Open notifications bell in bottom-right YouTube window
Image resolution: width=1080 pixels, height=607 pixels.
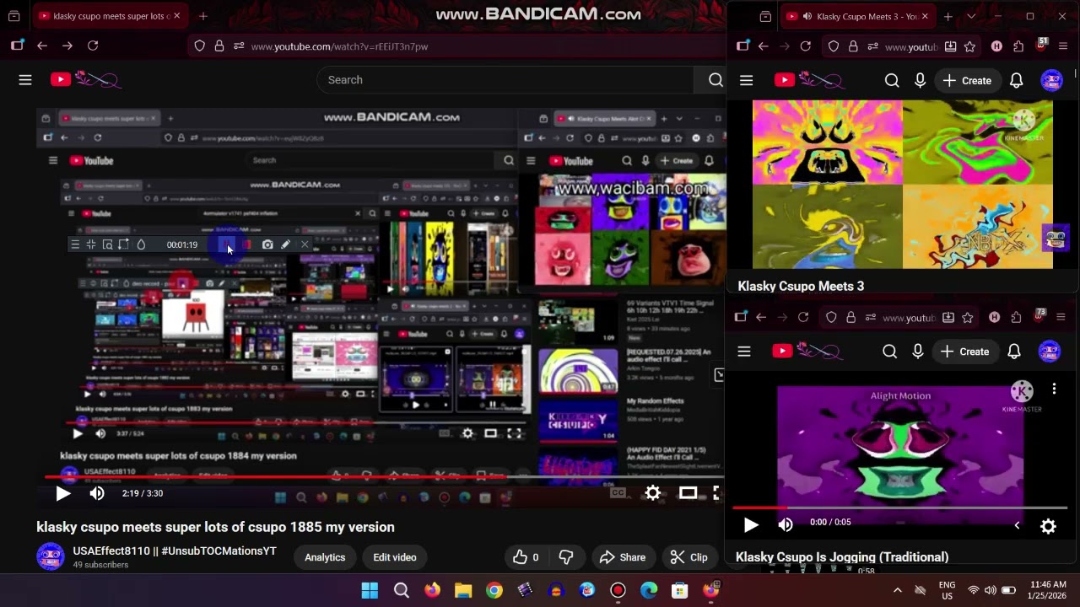click(x=1014, y=352)
